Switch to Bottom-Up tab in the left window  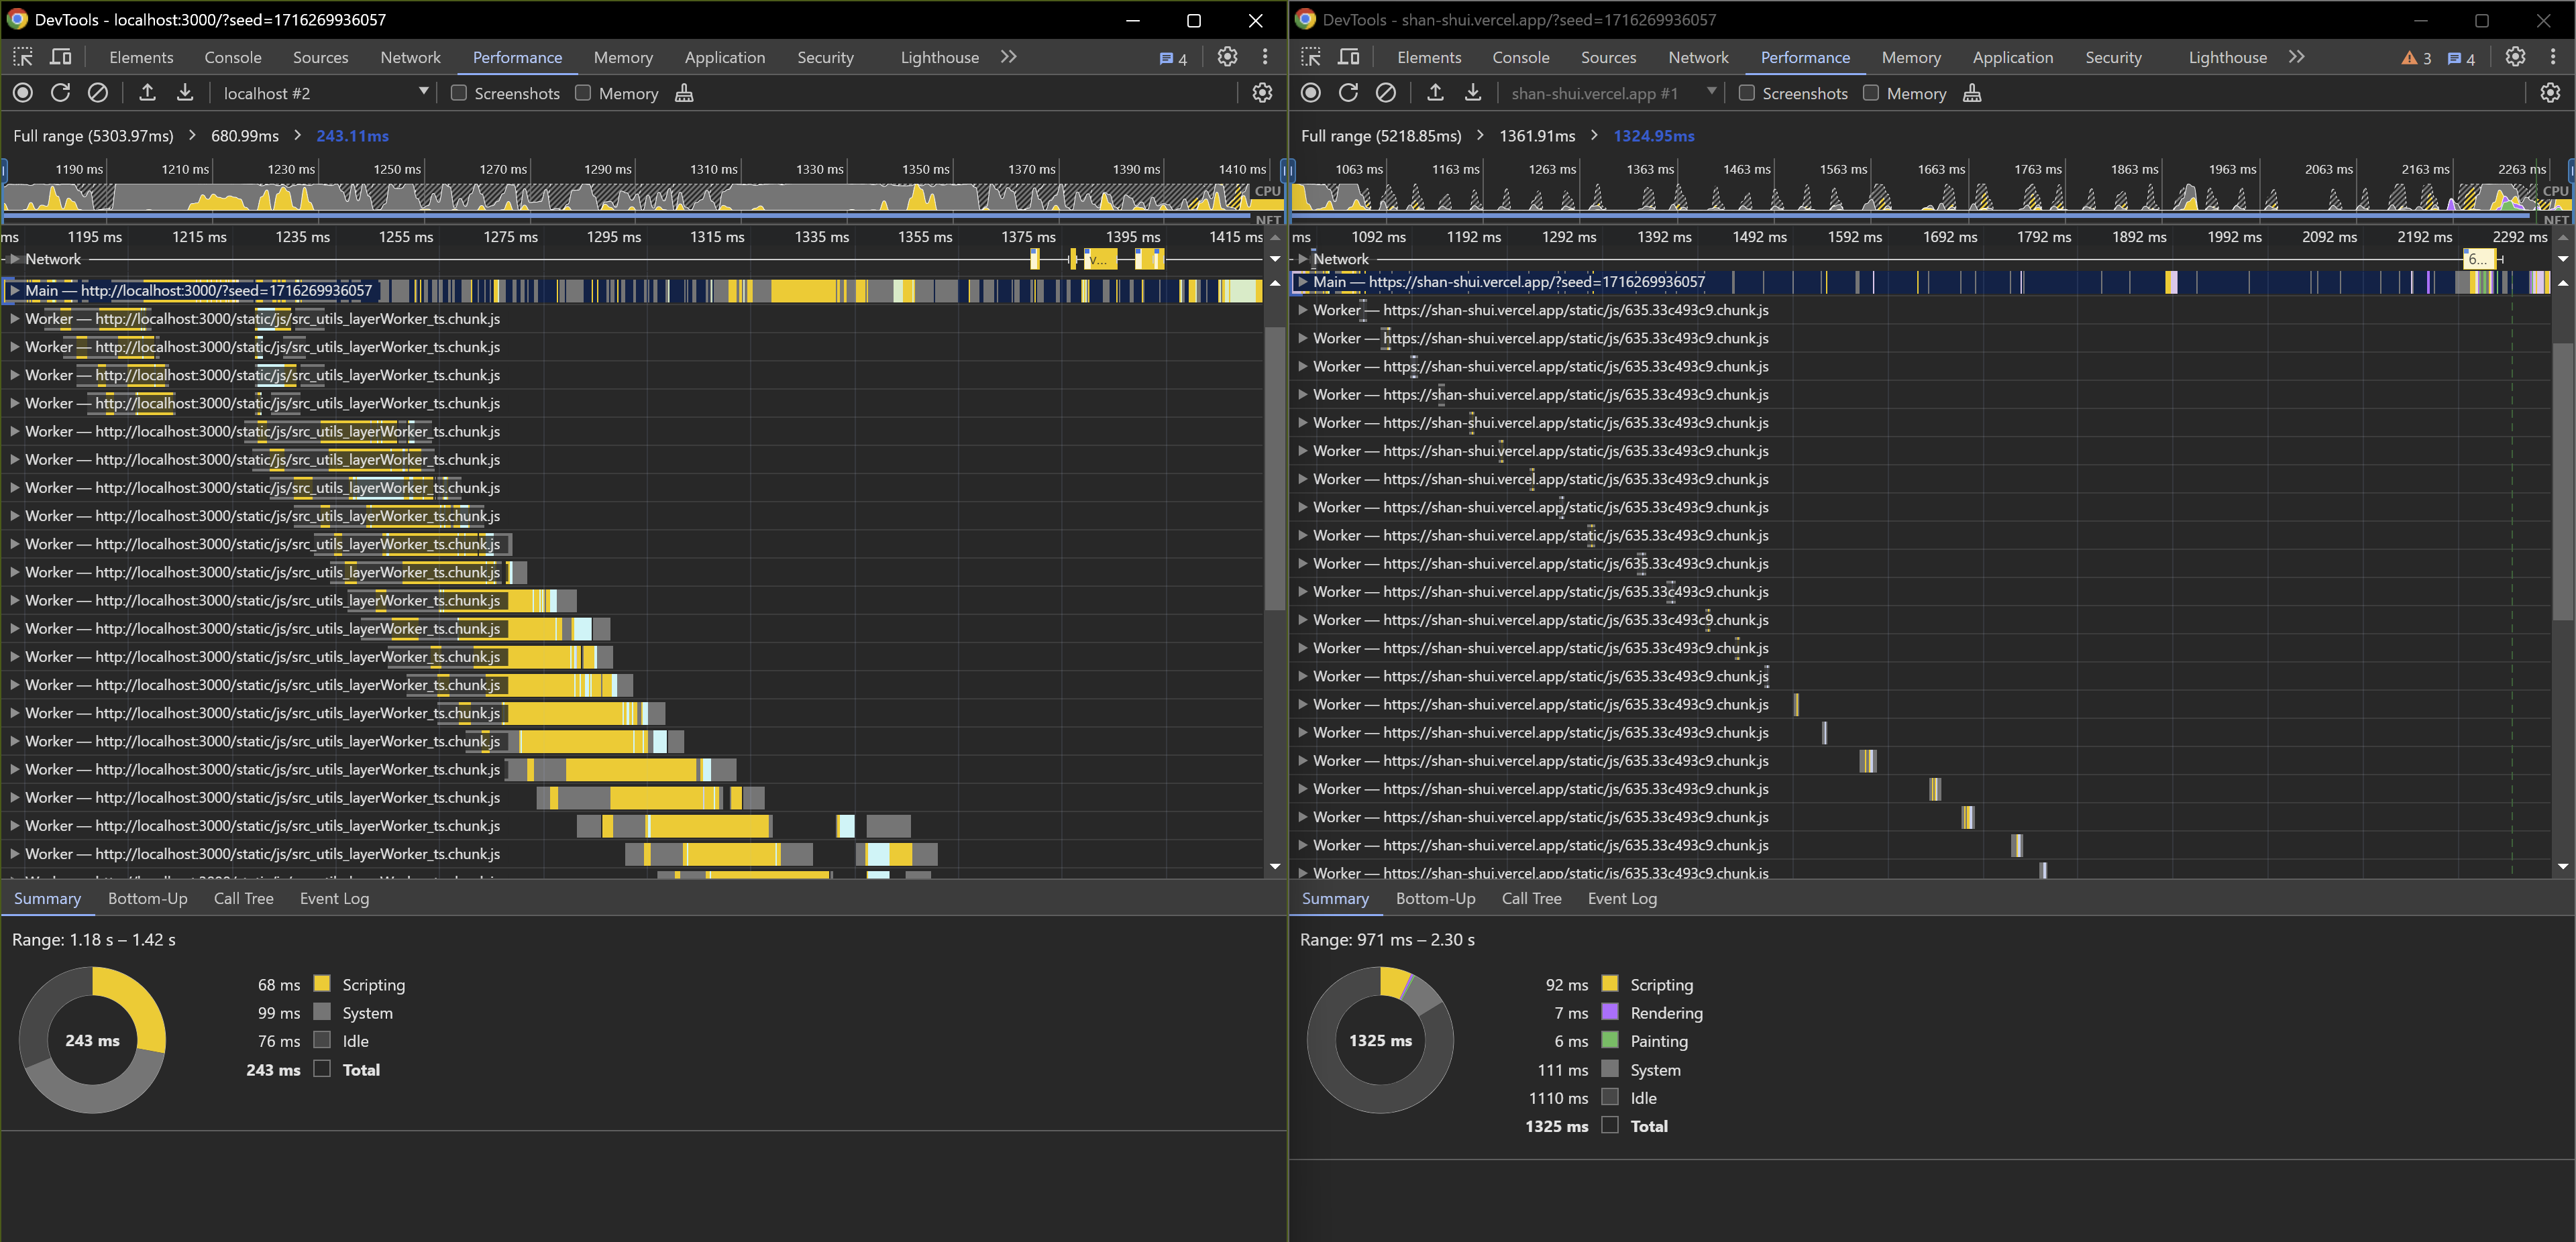point(147,898)
